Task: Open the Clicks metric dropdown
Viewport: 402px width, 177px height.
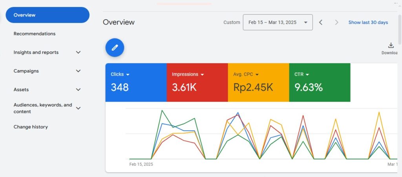Action: tap(128, 75)
